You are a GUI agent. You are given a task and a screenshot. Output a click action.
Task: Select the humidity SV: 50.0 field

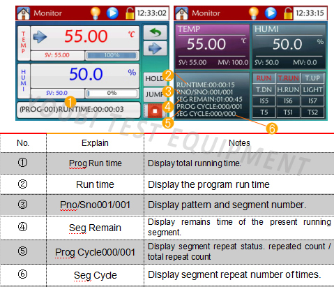[x=57, y=93]
